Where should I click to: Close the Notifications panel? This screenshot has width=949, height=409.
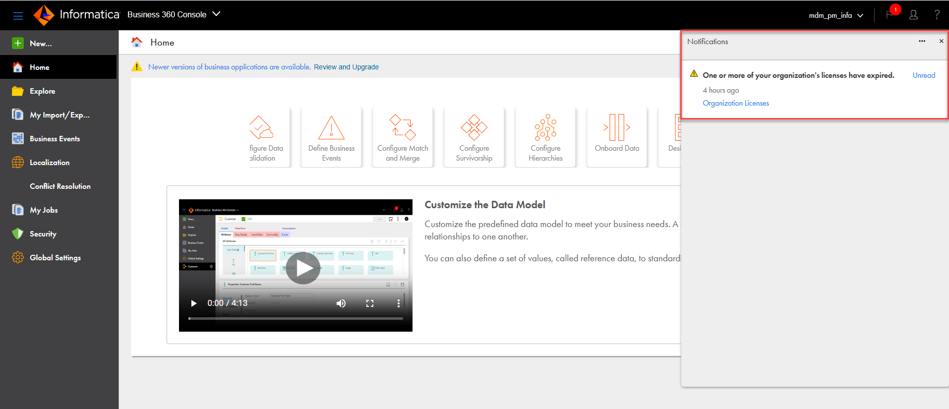pyautogui.click(x=941, y=41)
